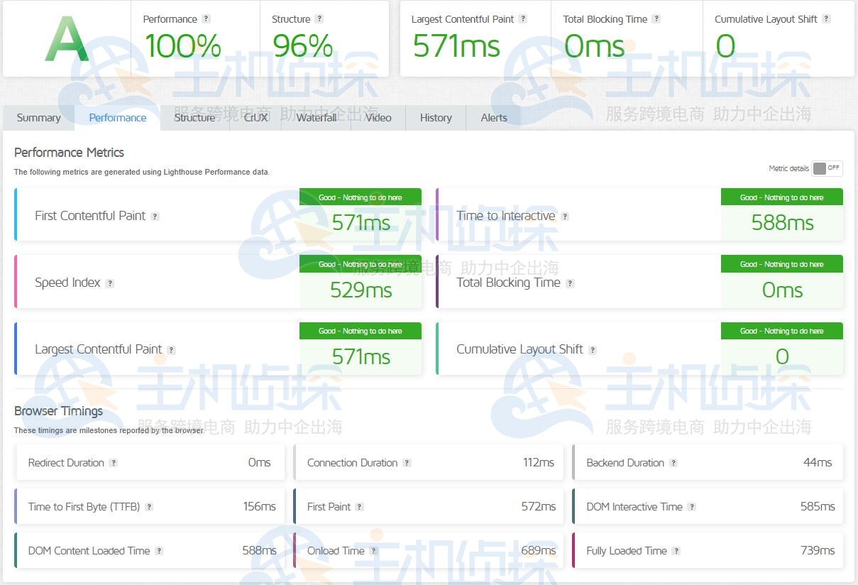The image size is (858, 585).
Task: Switch to the Summary tab
Action: [x=38, y=118]
